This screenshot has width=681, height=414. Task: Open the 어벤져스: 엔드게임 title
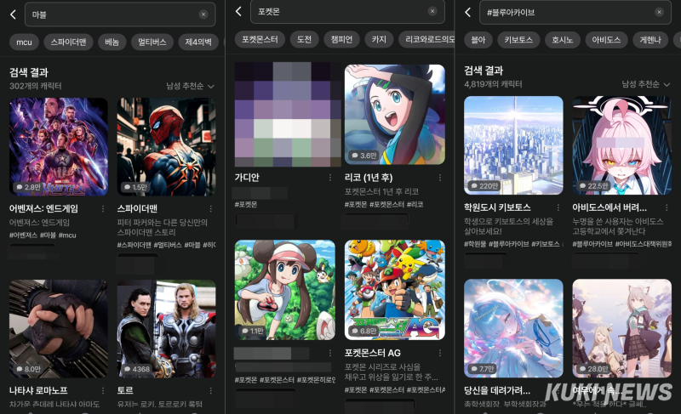pos(44,209)
